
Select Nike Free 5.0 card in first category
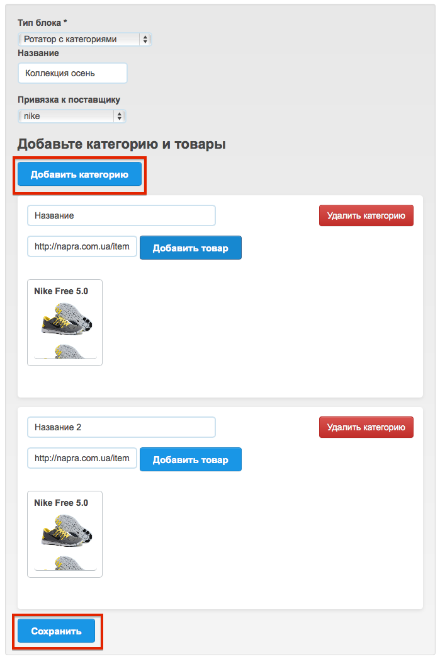[x=65, y=323]
